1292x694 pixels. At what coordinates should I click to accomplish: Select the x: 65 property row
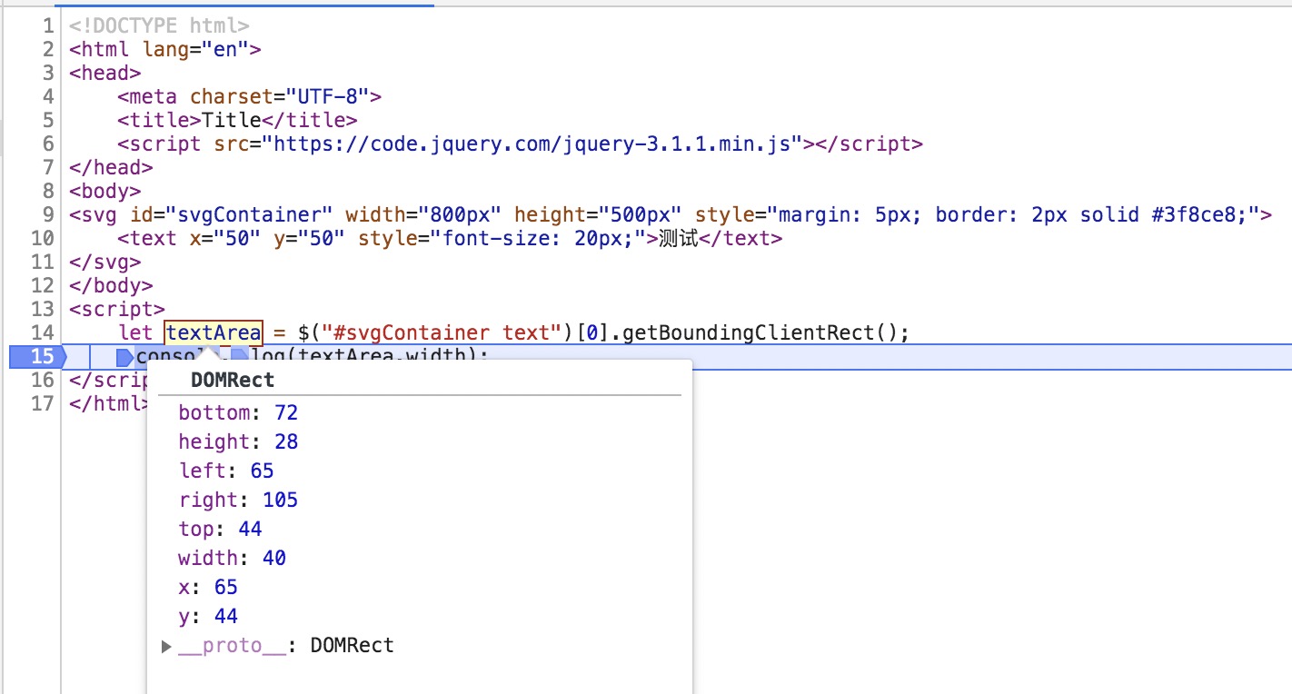click(x=208, y=587)
